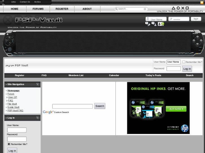Collapse the Log in sidebar panel
Viewport: 205px width, 153px height.
[x=38, y=118]
